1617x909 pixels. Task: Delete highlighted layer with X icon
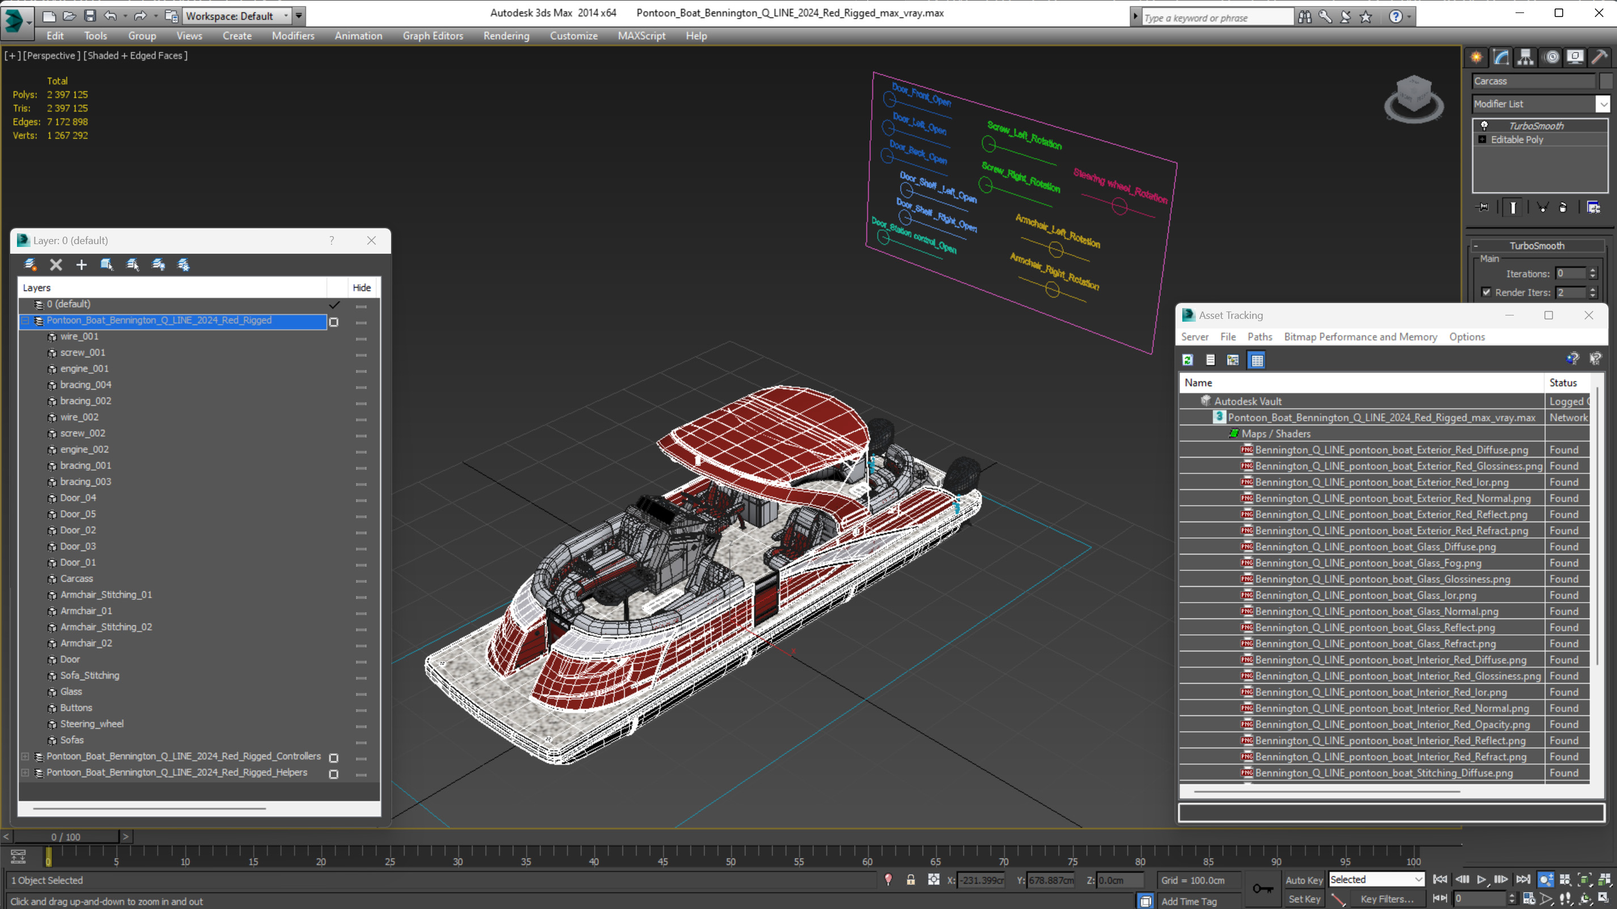coord(56,264)
